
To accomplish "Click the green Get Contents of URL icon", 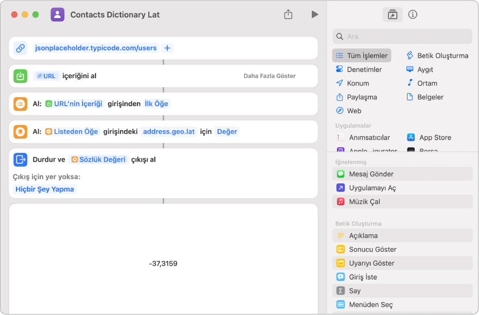I will (x=21, y=76).
